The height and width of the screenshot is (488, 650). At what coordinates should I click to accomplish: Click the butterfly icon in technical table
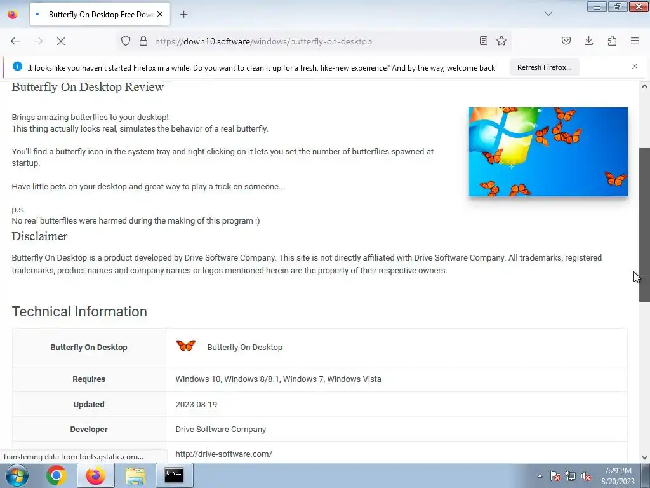click(x=185, y=346)
